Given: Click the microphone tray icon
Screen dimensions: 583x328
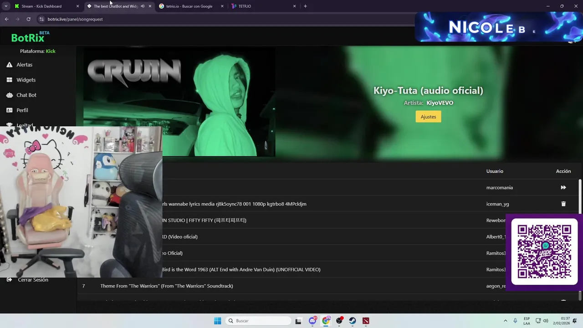Looking at the screenshot, I should coord(515,321).
